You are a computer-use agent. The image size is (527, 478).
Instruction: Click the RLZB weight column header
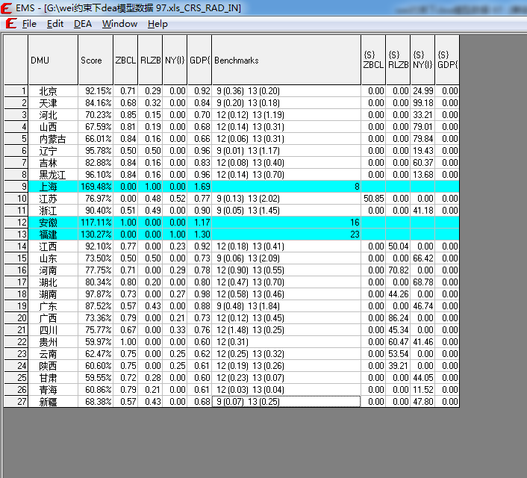(150, 60)
